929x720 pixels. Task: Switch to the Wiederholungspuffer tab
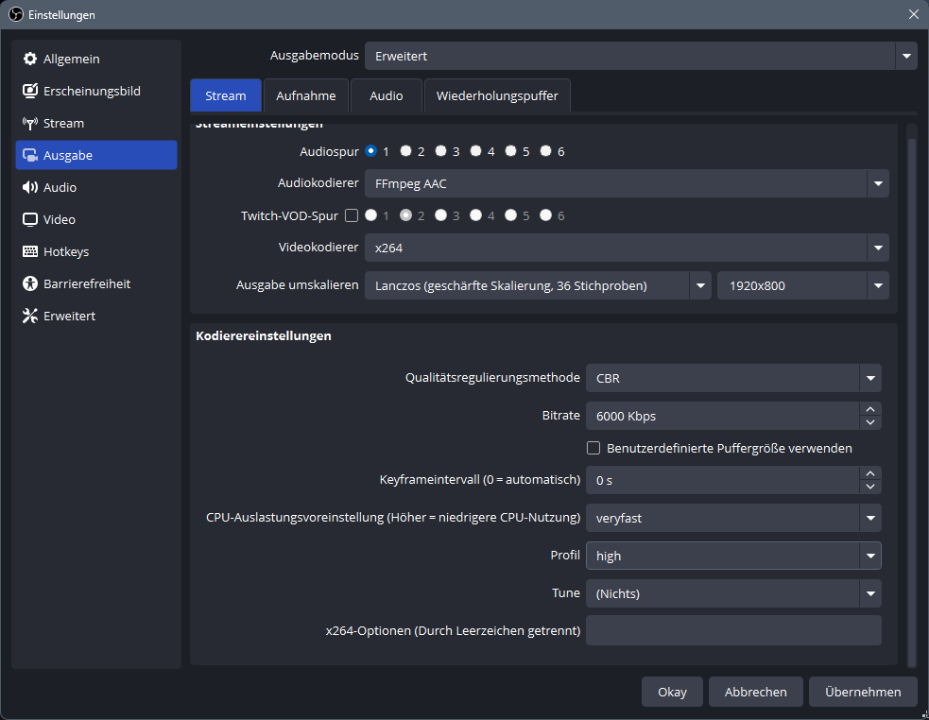[497, 95]
